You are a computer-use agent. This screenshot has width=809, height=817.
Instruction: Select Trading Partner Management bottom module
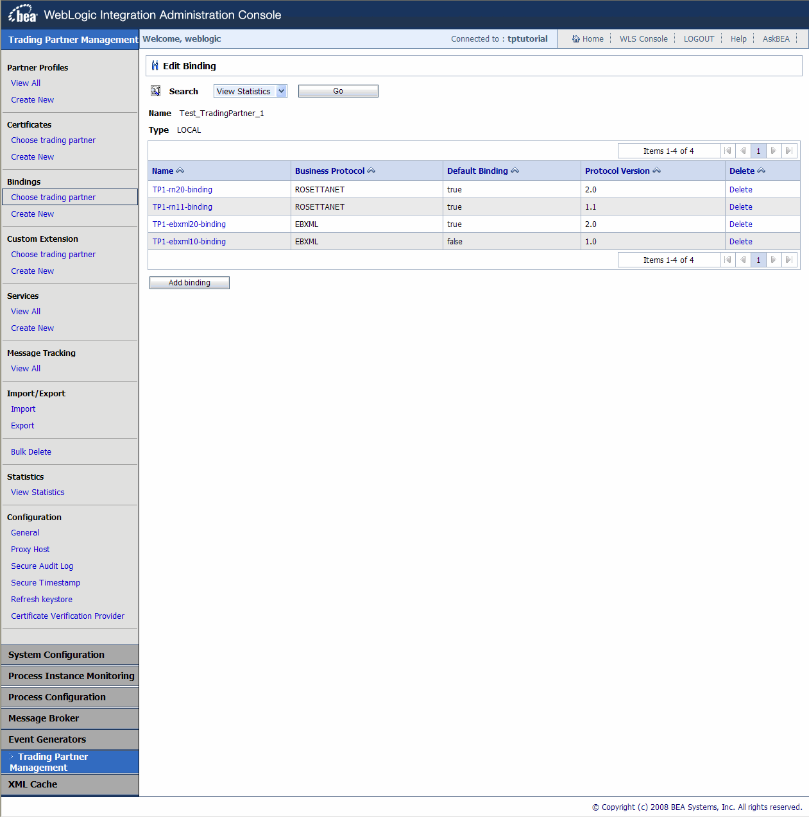pos(70,762)
